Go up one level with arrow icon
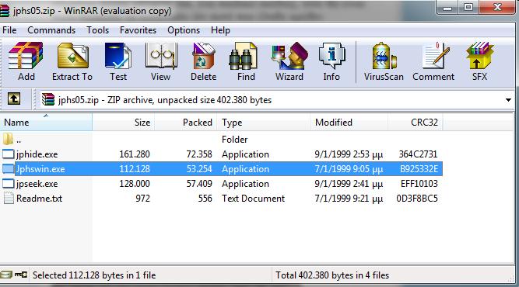The width and height of the screenshot is (519, 287). (14, 99)
